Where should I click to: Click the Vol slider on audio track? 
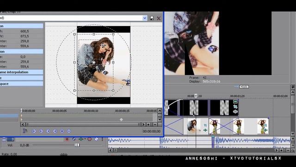77,145
